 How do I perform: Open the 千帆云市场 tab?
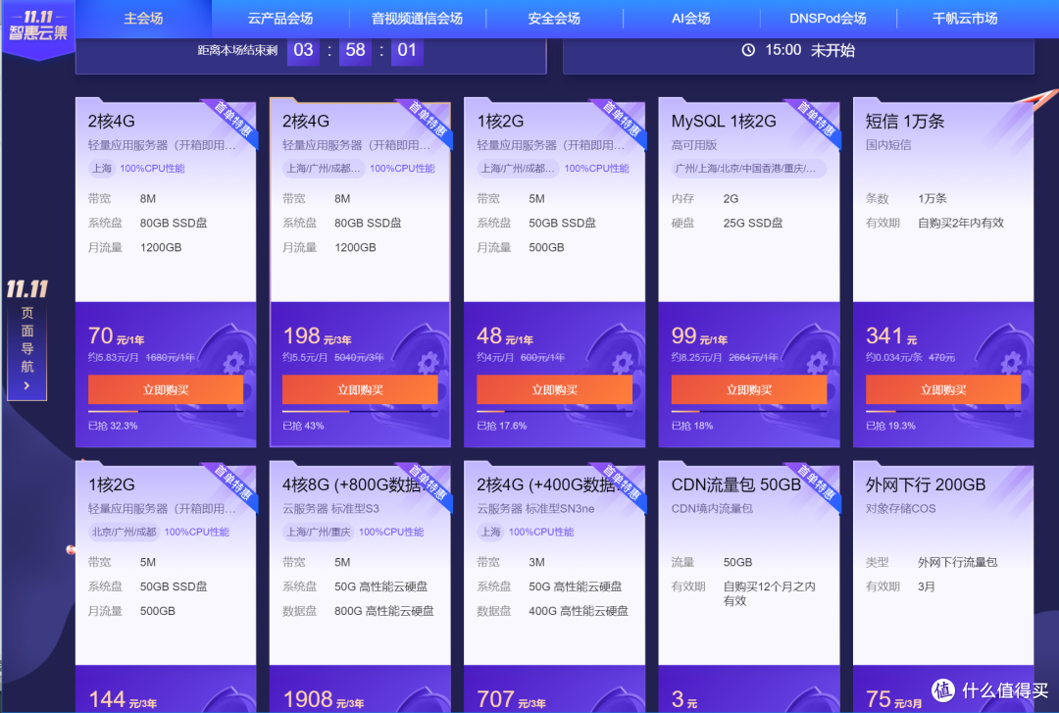click(965, 19)
